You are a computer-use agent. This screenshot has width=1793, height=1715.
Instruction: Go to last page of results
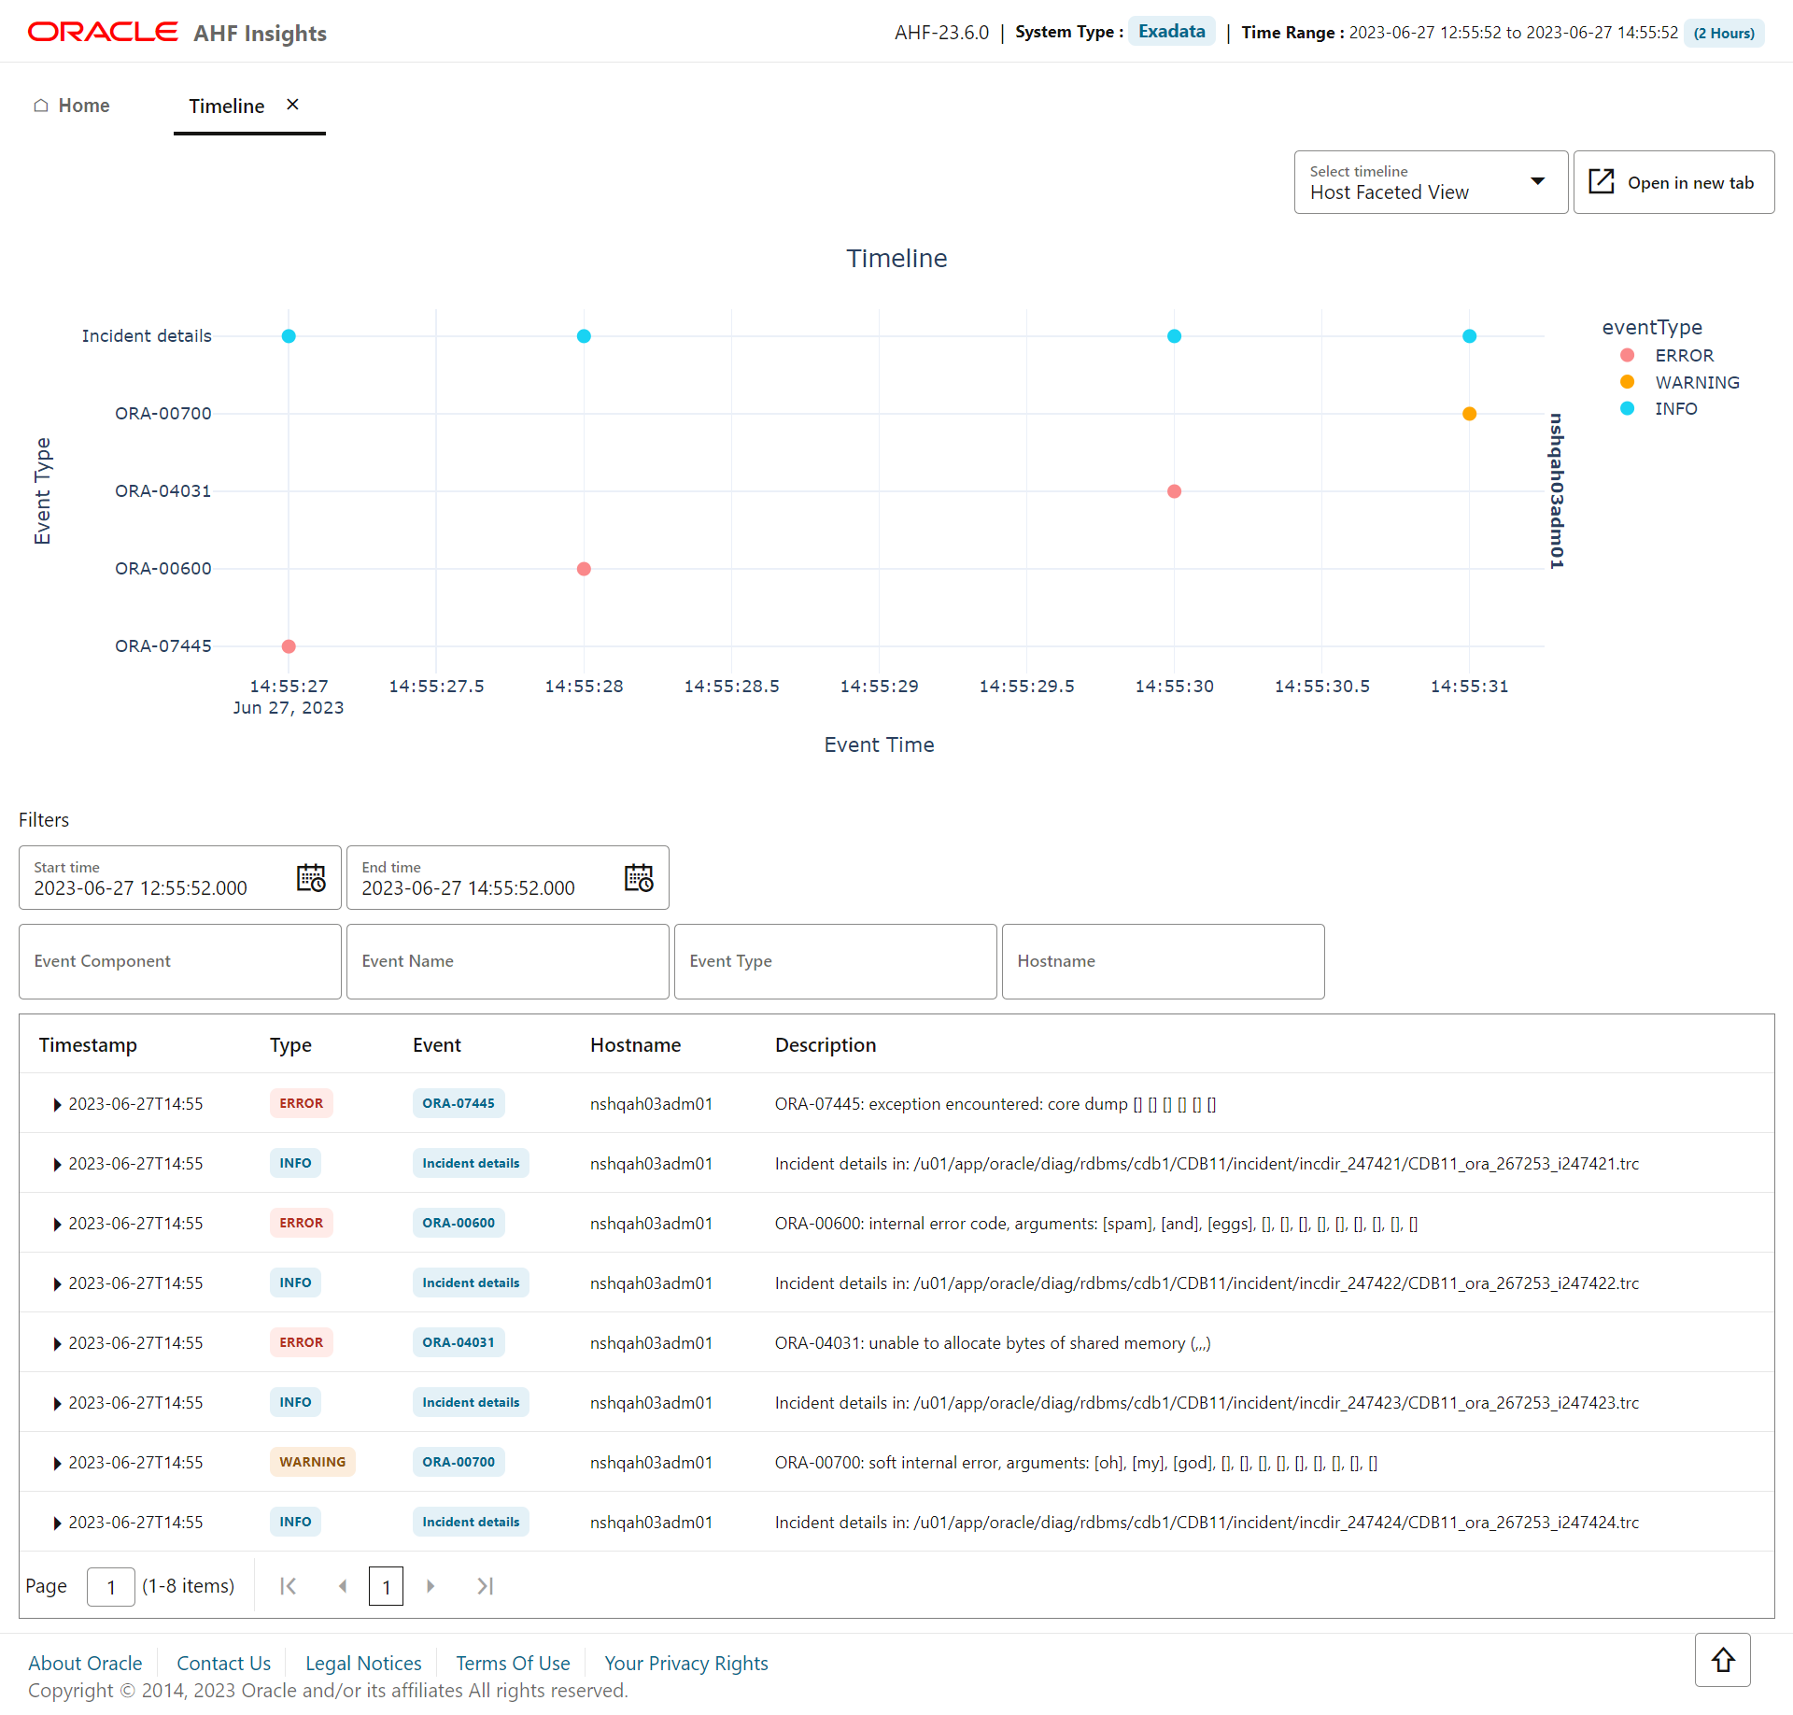click(485, 1586)
